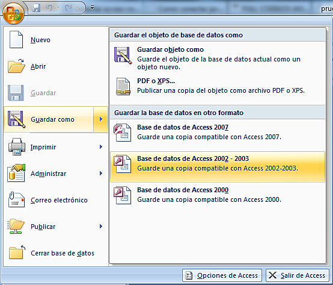Open Customize Quick Access Toolbar dropdown
This screenshot has width=333, height=285.
pos(92,8)
